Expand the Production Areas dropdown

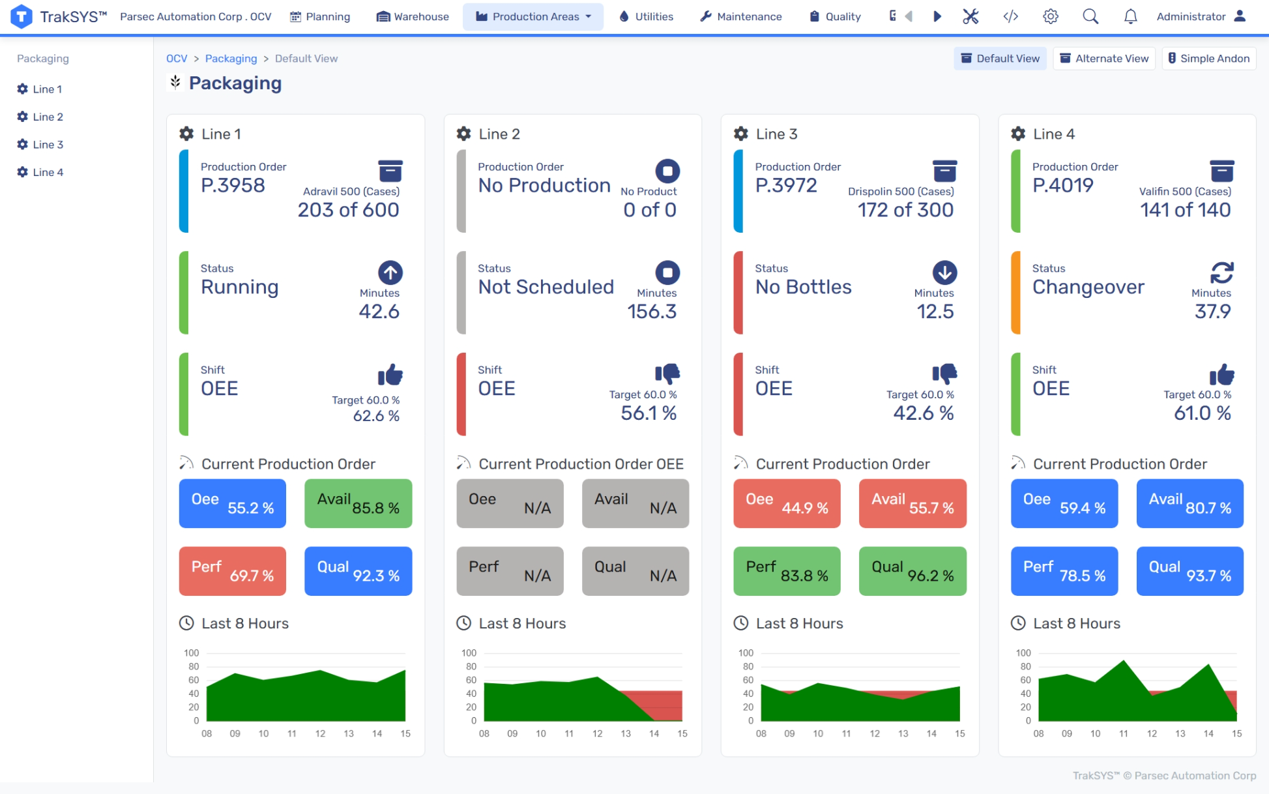[x=533, y=16]
